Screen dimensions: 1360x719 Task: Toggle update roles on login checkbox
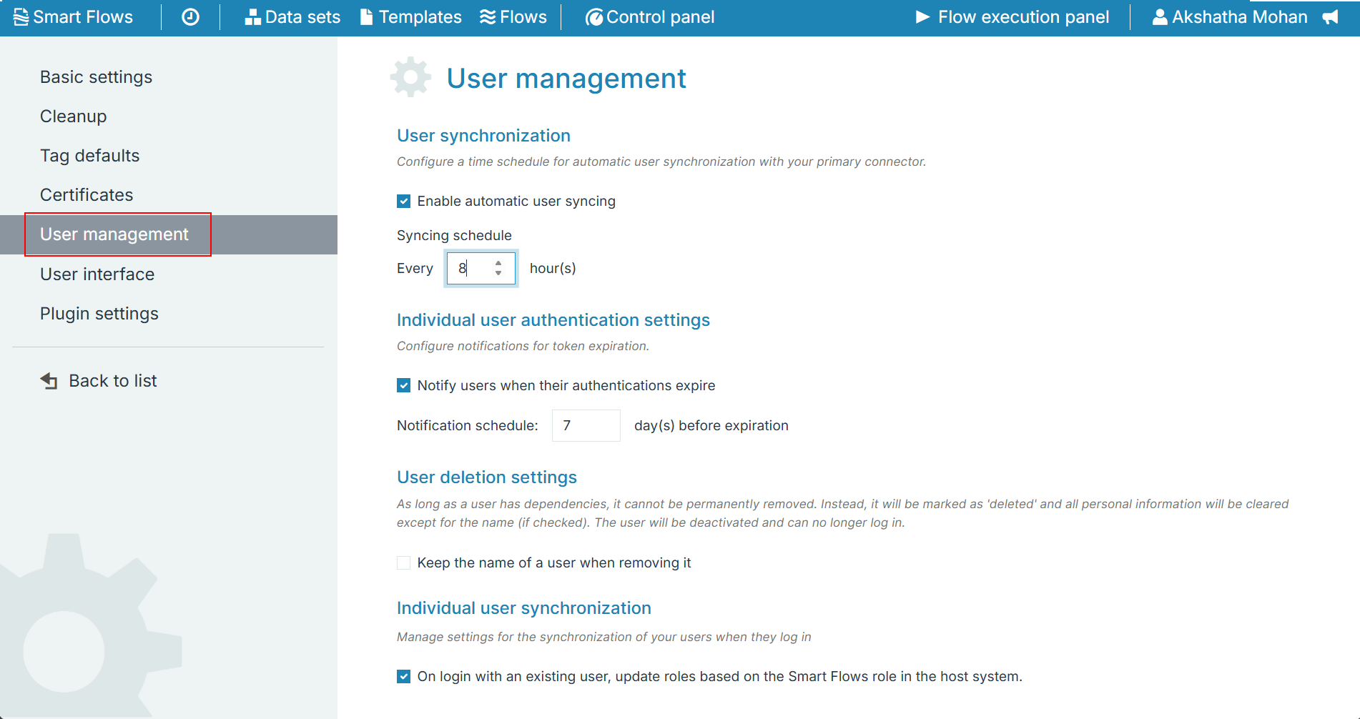coord(404,677)
